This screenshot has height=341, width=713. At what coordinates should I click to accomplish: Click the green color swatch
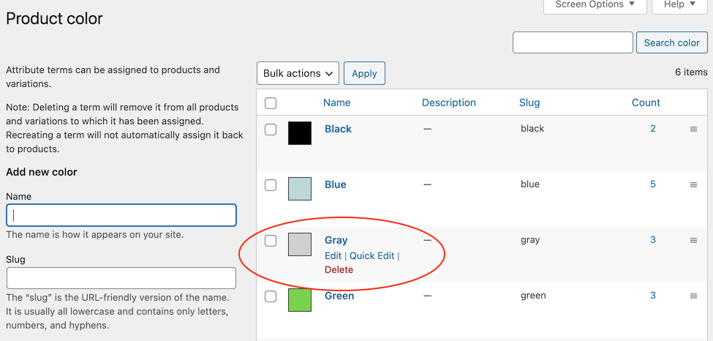300,300
